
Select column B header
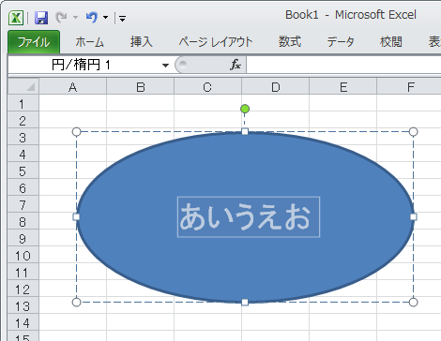(x=141, y=86)
